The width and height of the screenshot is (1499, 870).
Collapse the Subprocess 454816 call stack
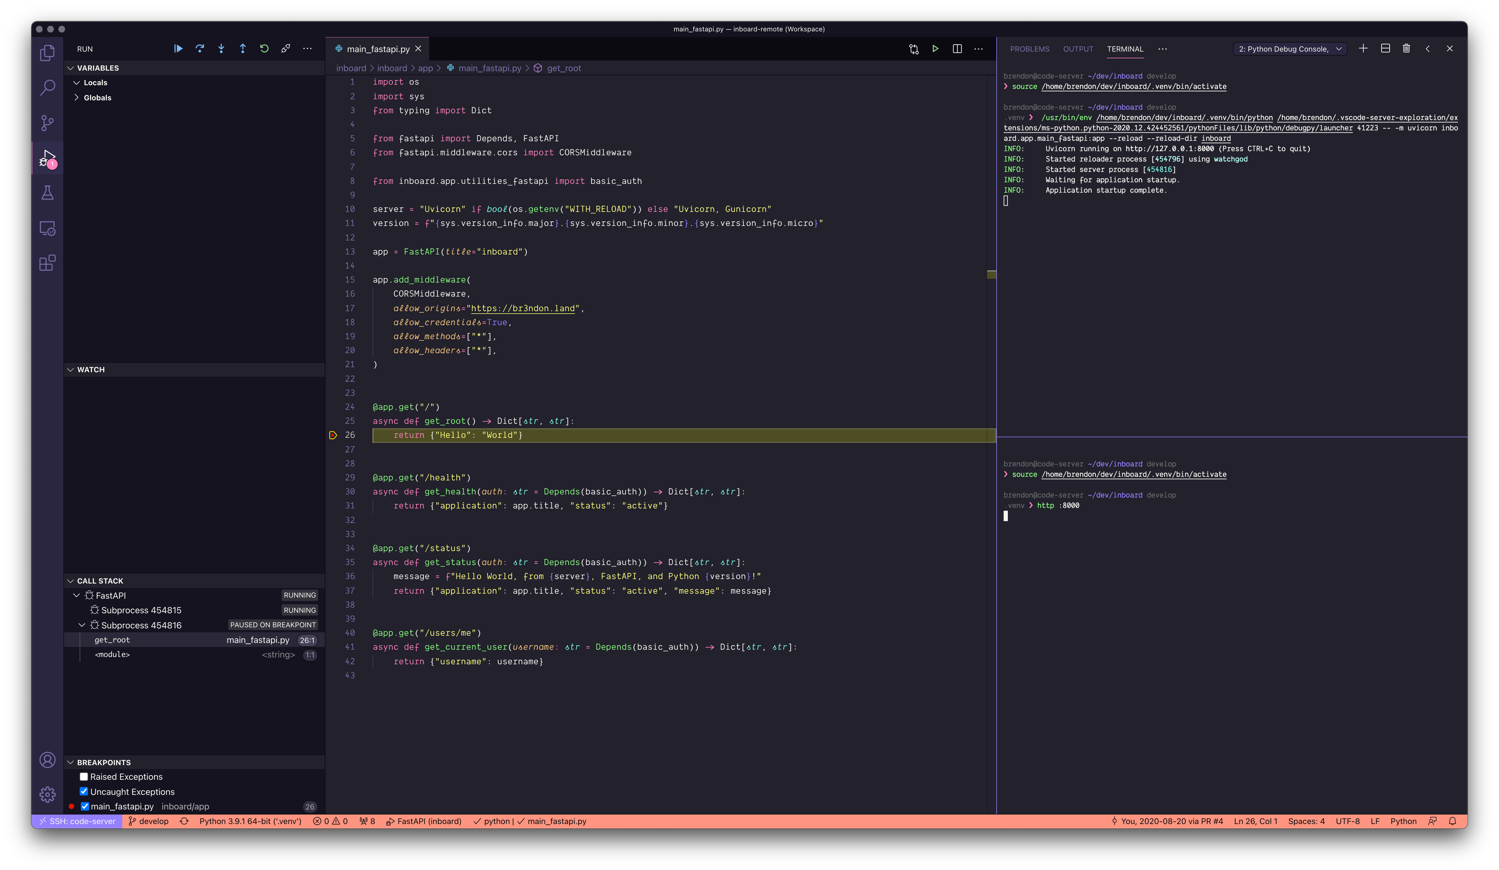[82, 625]
